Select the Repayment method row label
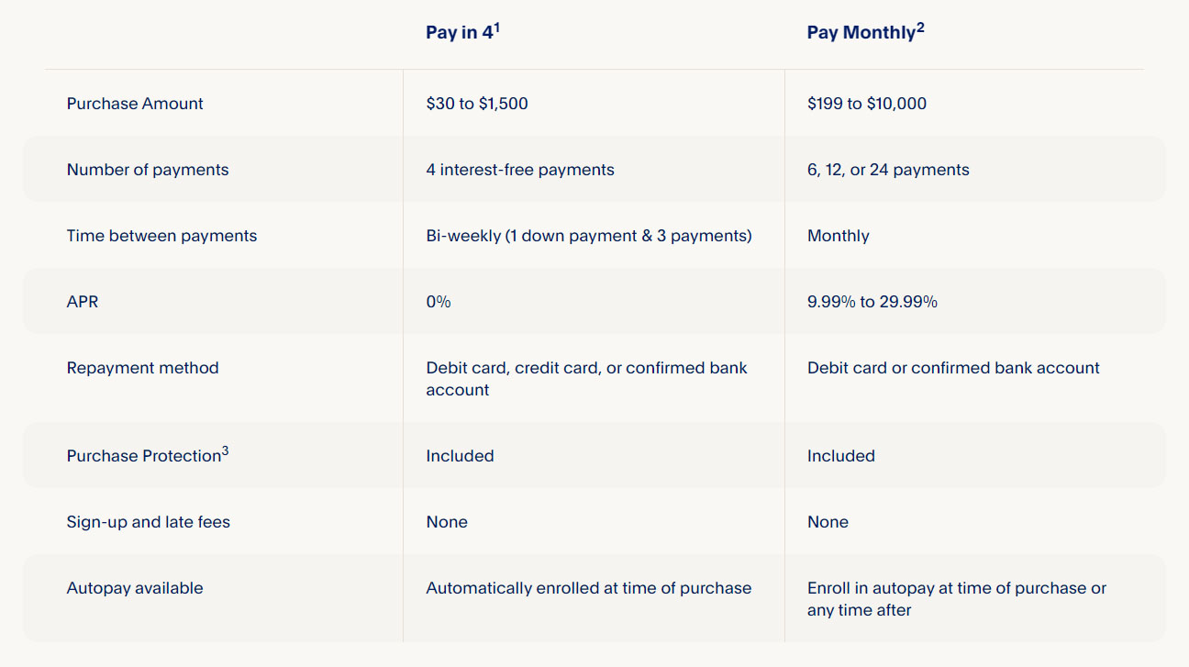This screenshot has height=667, width=1189. click(143, 368)
